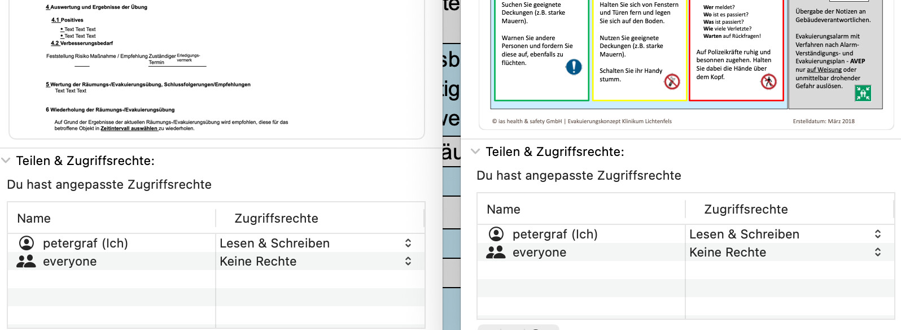
Task: Click the petergraf user icon in the right info window
Action: pyautogui.click(x=496, y=234)
